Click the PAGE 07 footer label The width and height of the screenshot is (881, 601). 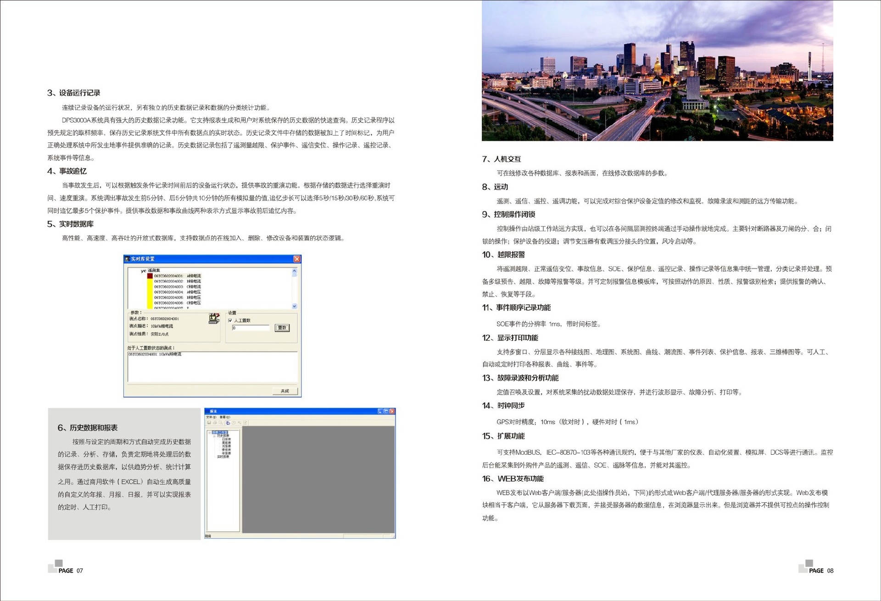(x=71, y=571)
